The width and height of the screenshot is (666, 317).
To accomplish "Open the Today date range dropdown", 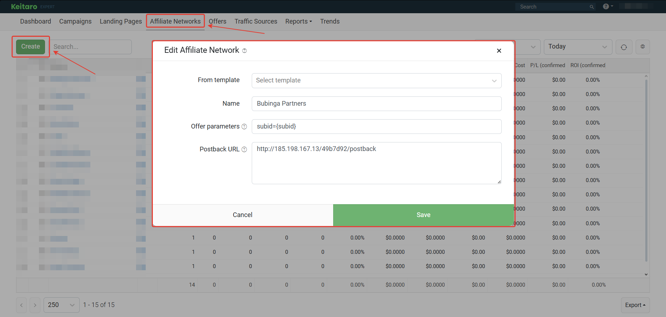I will (x=578, y=47).
